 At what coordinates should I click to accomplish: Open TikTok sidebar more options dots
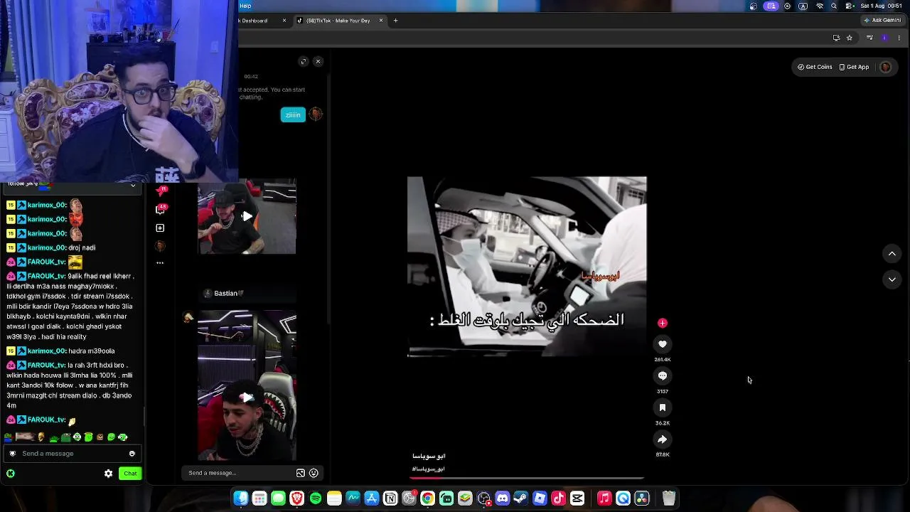[x=160, y=262]
